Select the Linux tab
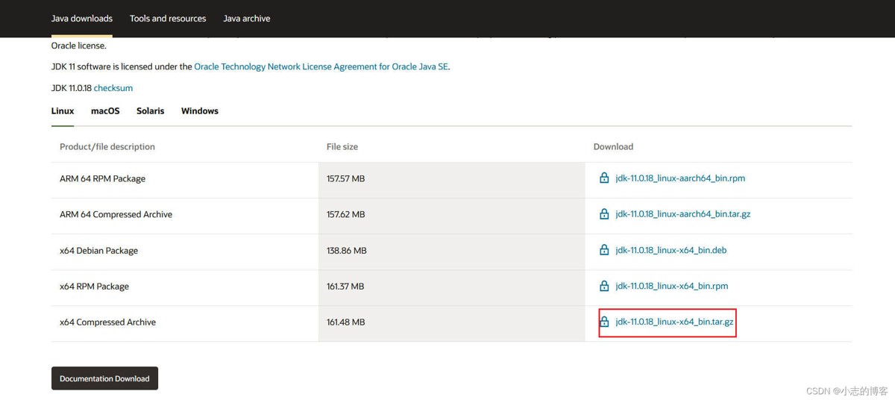895x400 pixels. (63, 110)
